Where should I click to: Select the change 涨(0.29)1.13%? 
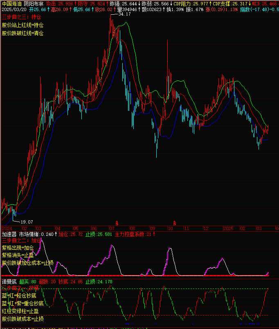222,9
